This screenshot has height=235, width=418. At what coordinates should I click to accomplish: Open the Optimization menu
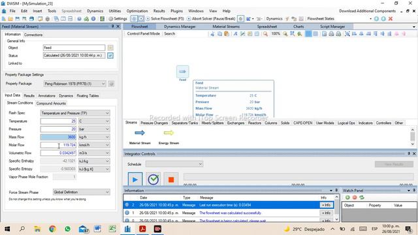[x=137, y=11]
